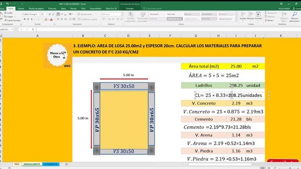Open the Borrar clear menu
The height and width of the screenshot is (169, 301).
click(x=269, y=20)
